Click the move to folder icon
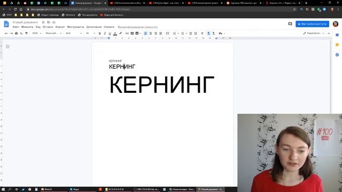Viewport: 342px width, 192px height. [x=49, y=22]
